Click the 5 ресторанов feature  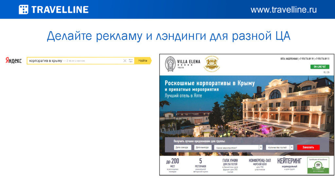[x=201, y=165]
